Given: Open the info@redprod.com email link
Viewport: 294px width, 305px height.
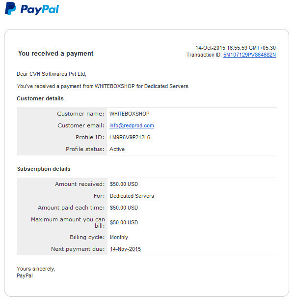Looking at the screenshot, I should tap(132, 125).
